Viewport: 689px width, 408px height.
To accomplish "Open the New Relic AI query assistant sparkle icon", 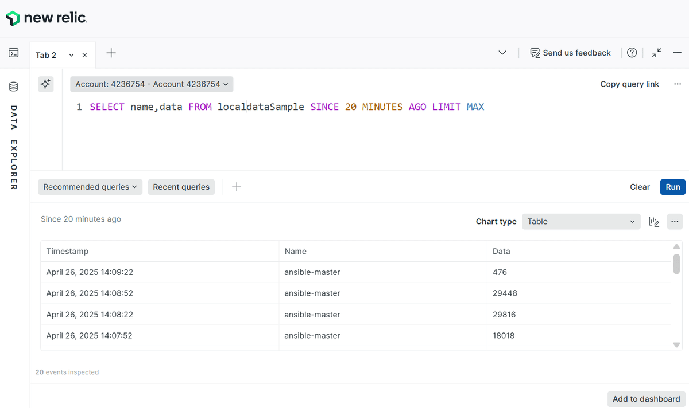I will 45,84.
